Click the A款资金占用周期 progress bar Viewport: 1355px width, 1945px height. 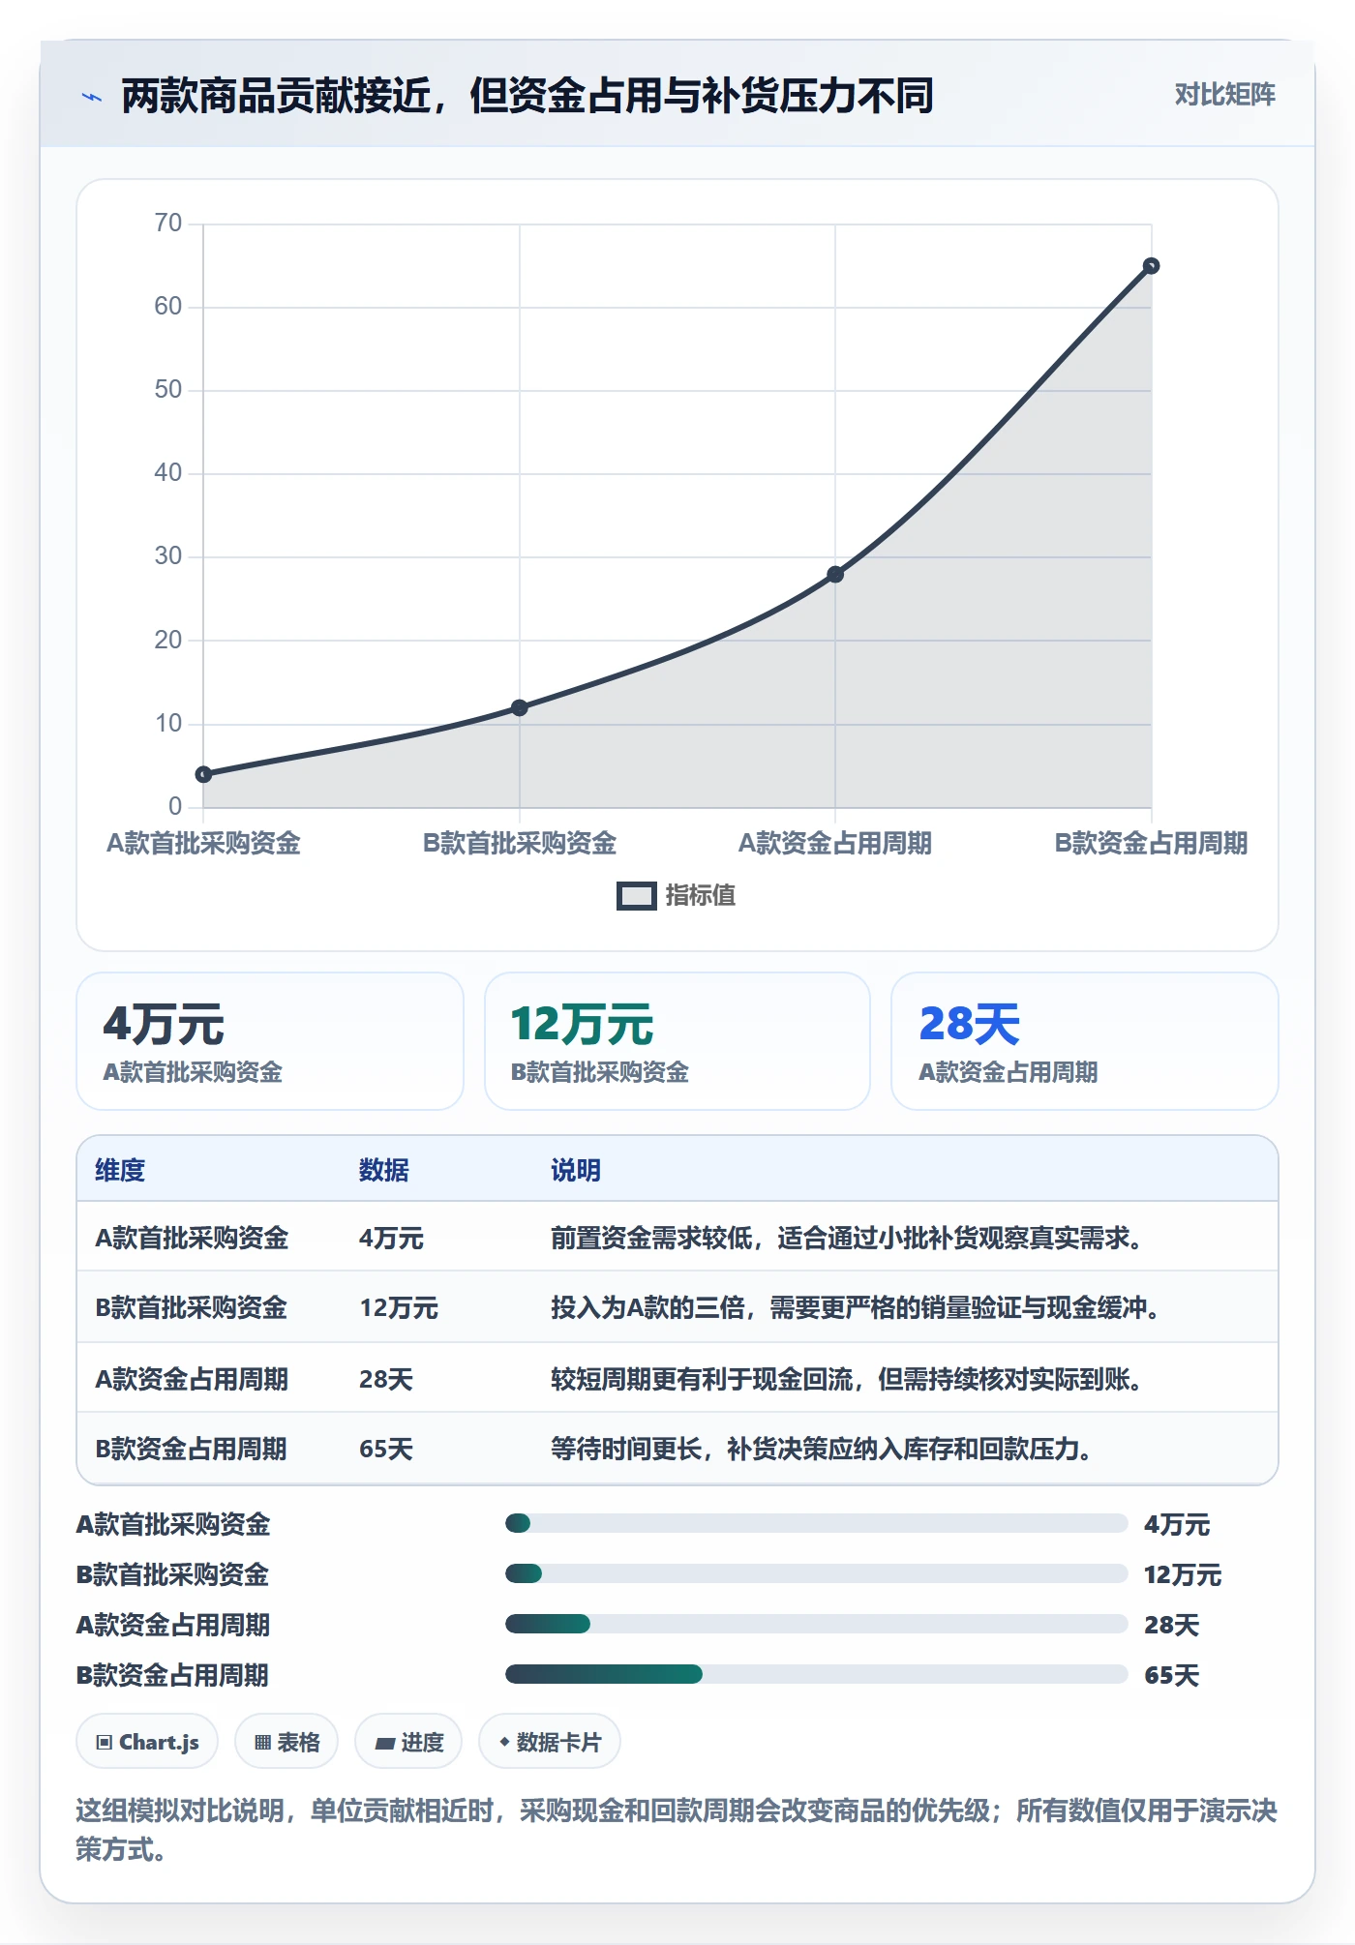coord(817,1625)
